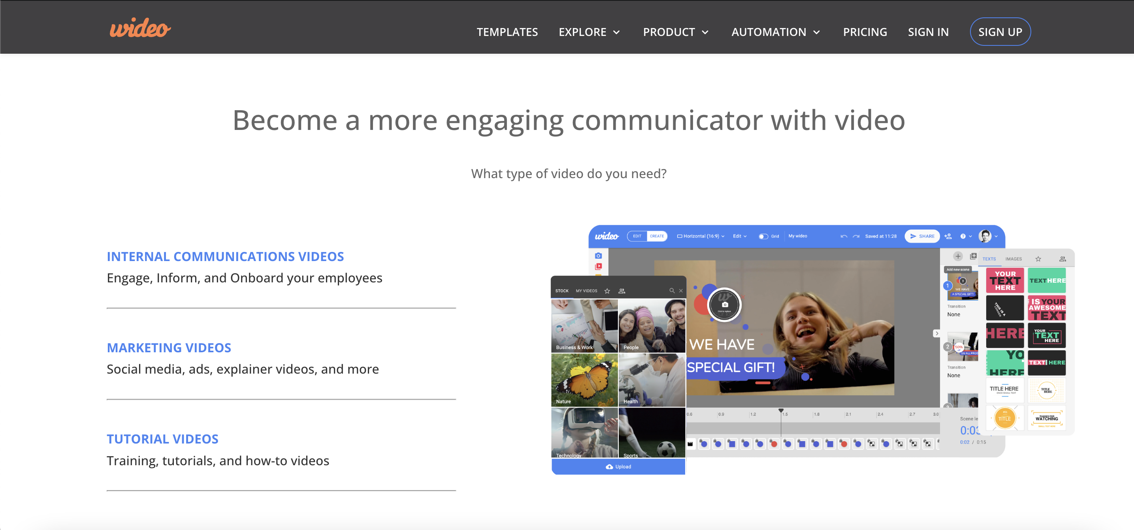Screen dimensions: 1134x530
Task: Click the people icon in texts panel
Action: (1062, 259)
